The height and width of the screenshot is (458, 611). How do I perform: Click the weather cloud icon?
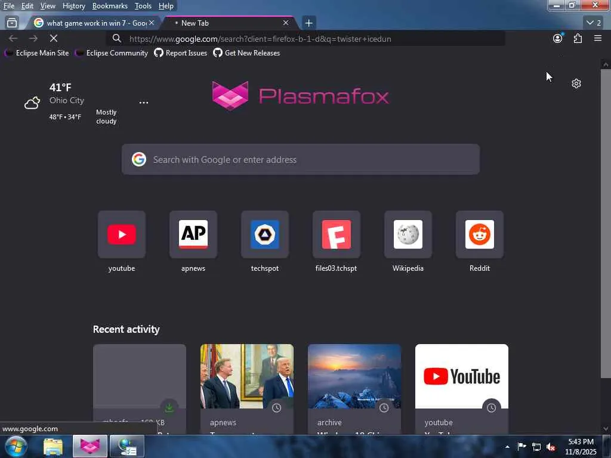32,103
